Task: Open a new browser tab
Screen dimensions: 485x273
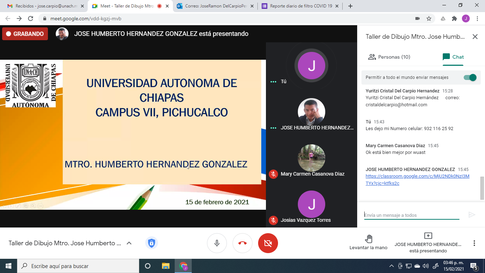Action: pos(350,6)
